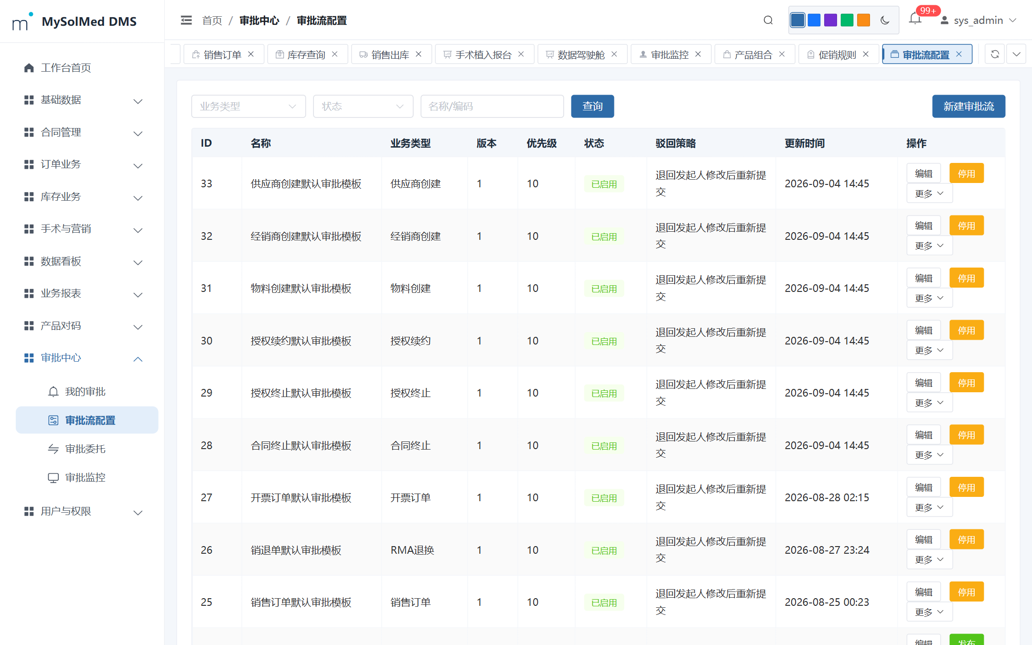Refresh the current tab page
1032x645 pixels.
pos(995,54)
